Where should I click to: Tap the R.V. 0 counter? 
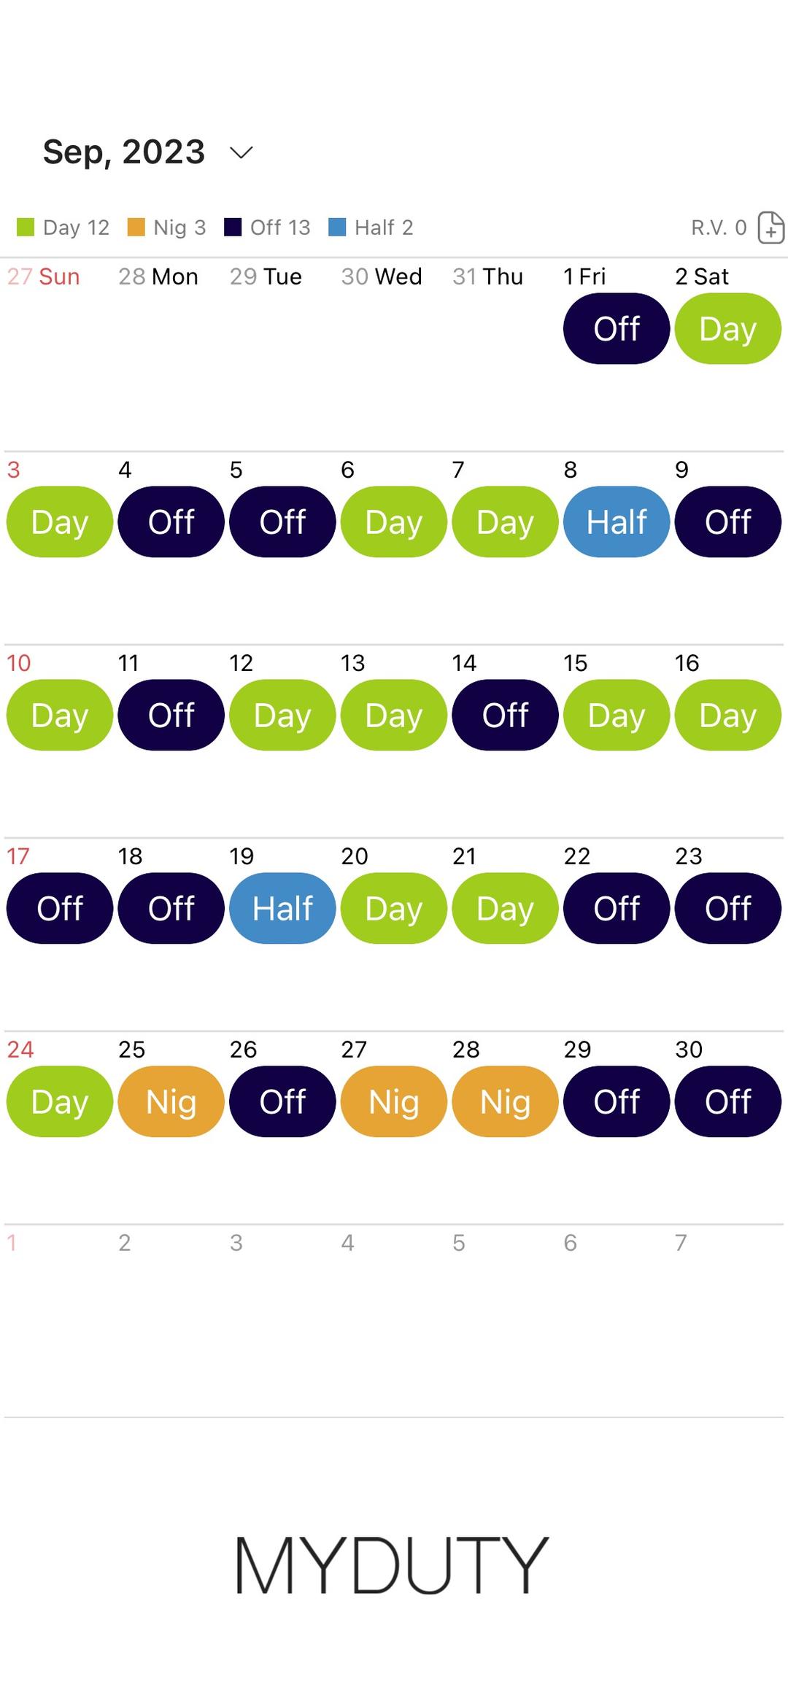[x=719, y=228]
